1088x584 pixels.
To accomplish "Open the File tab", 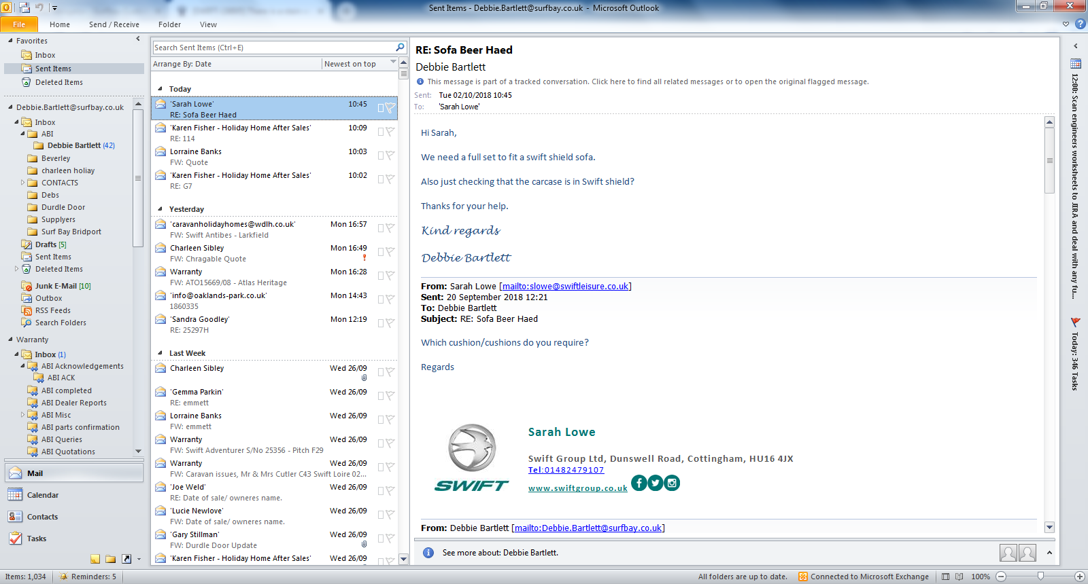I will coord(19,24).
